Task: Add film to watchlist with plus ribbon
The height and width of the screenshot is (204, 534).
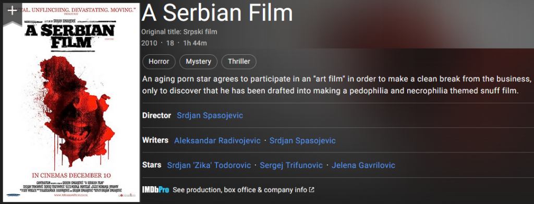Action: click(13, 13)
